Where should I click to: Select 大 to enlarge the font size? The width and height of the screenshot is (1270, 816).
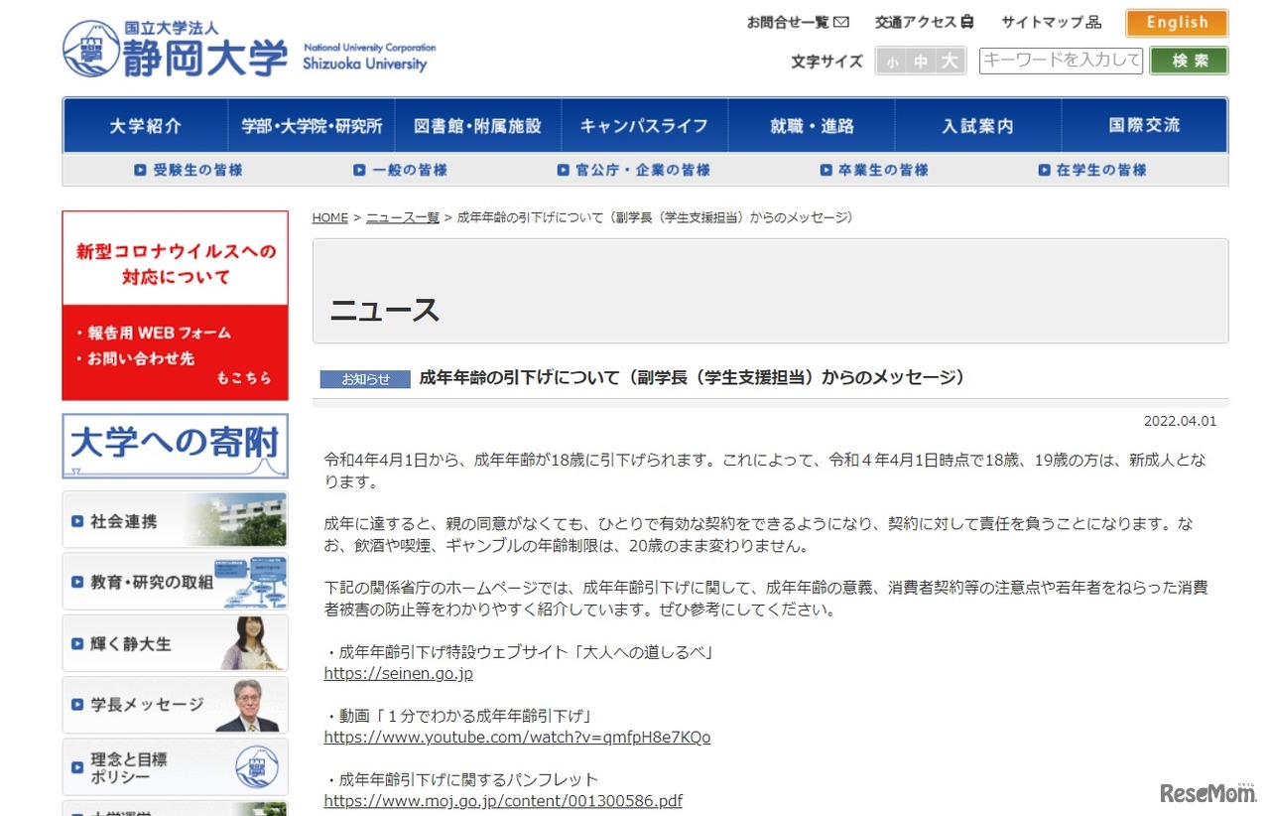pyautogui.click(x=952, y=60)
